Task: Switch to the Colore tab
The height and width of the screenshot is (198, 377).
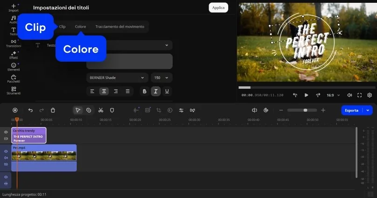Action: tap(80, 27)
